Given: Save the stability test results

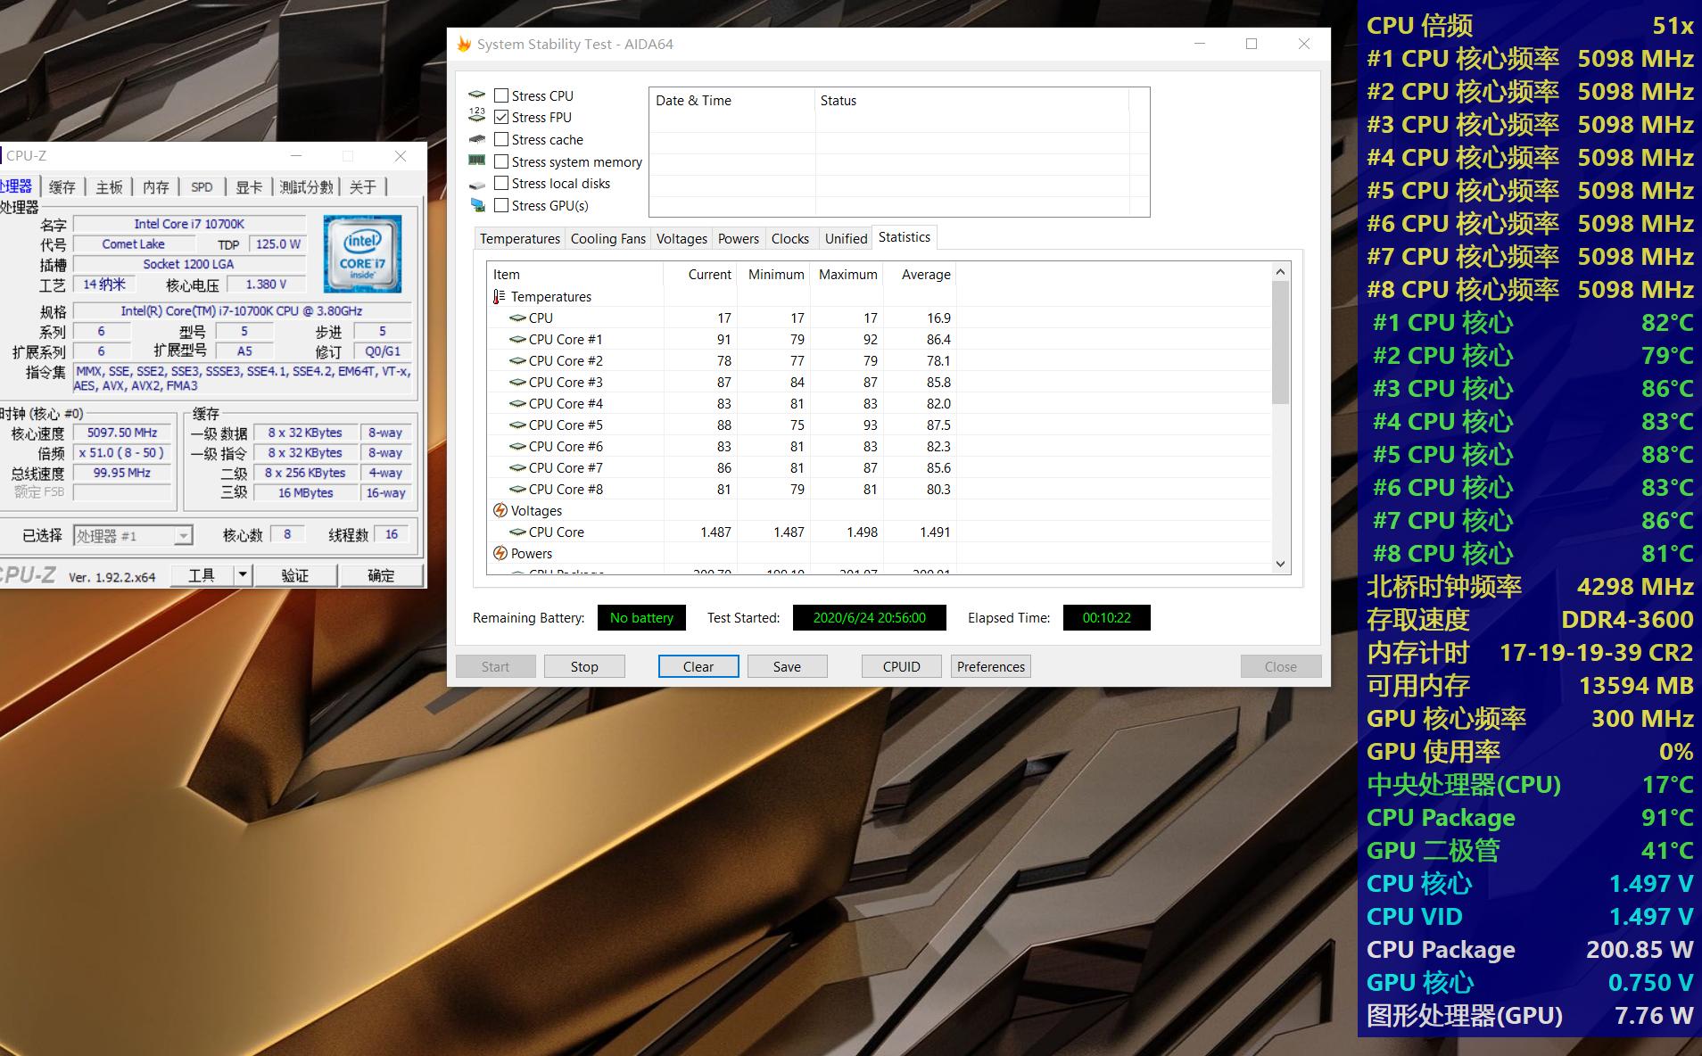Looking at the screenshot, I should (x=787, y=666).
